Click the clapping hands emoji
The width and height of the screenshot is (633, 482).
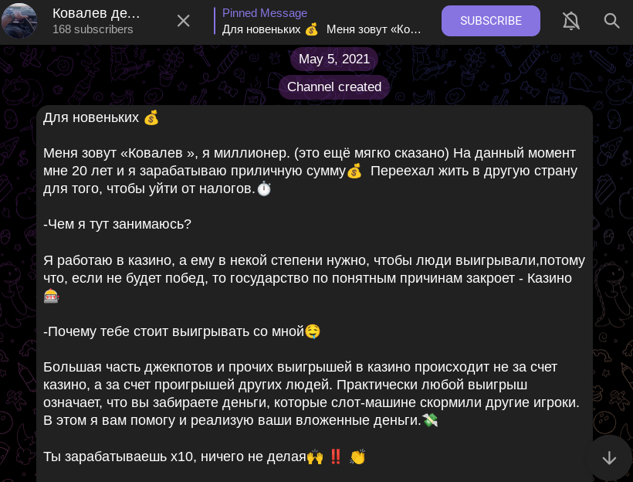[x=357, y=457]
